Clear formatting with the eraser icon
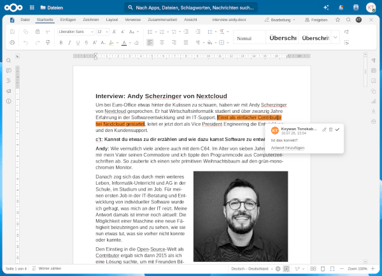The width and height of the screenshot is (382, 276). [x=137, y=43]
